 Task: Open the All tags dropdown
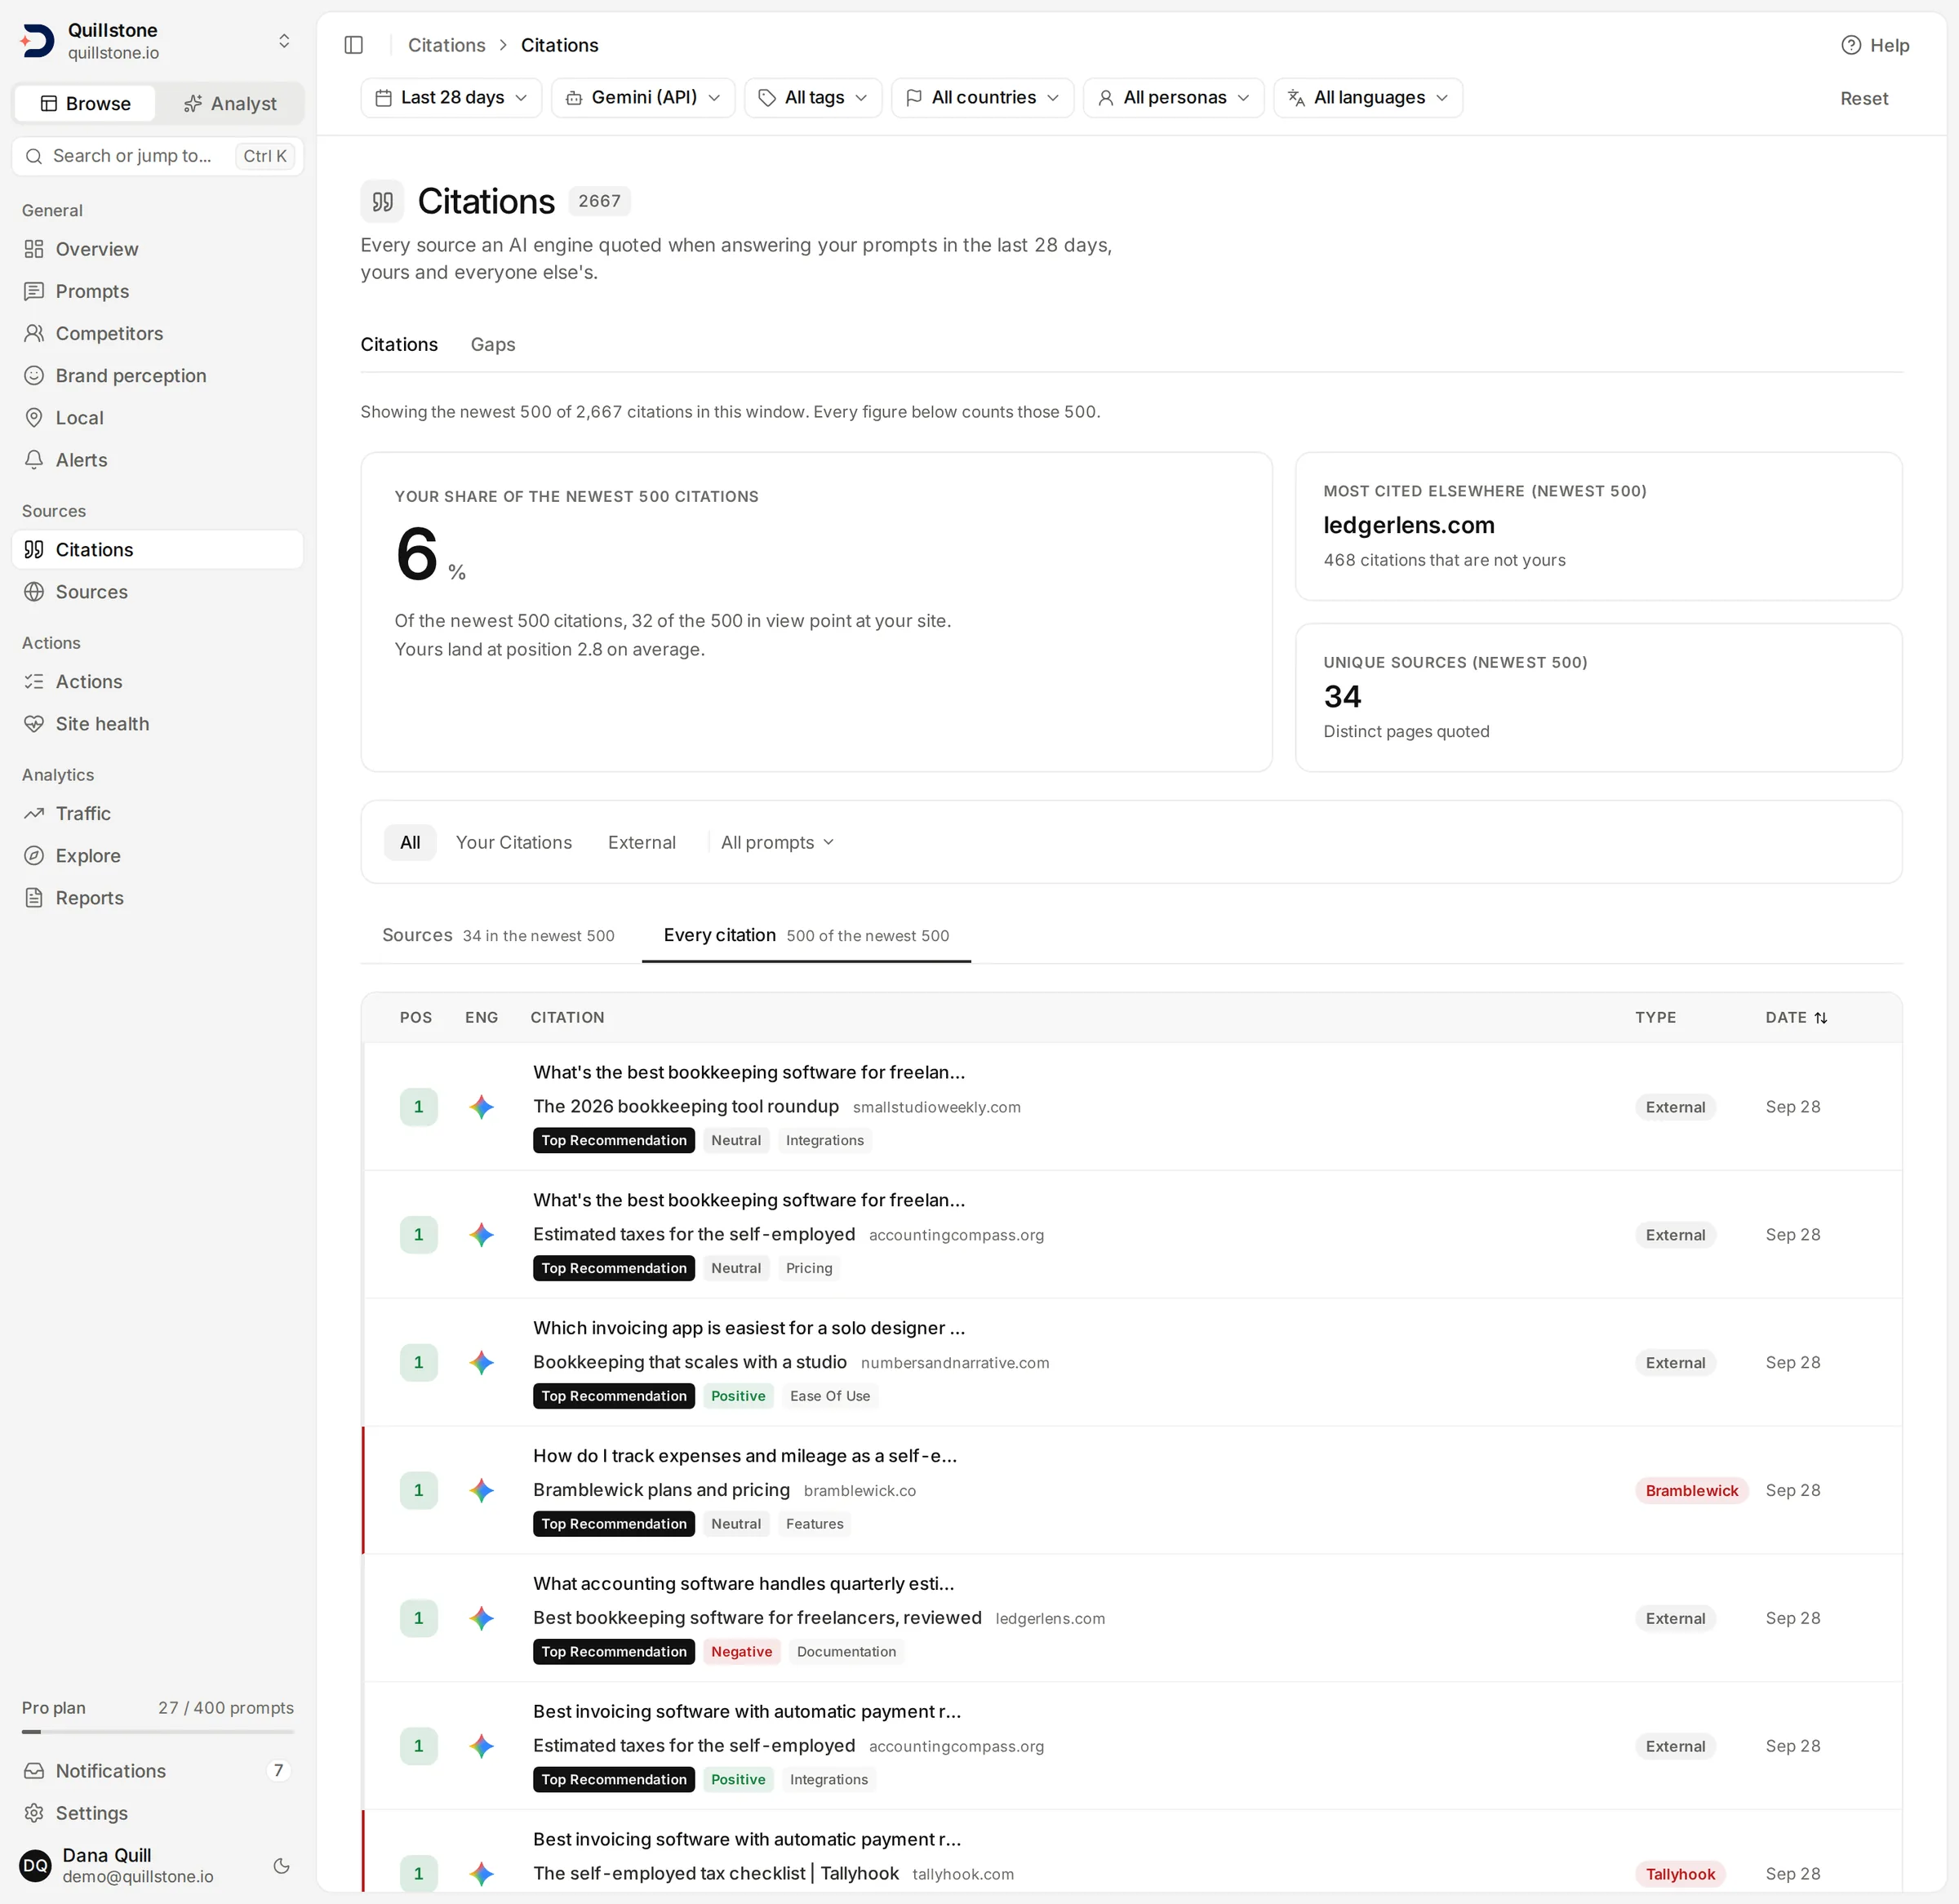(x=813, y=97)
